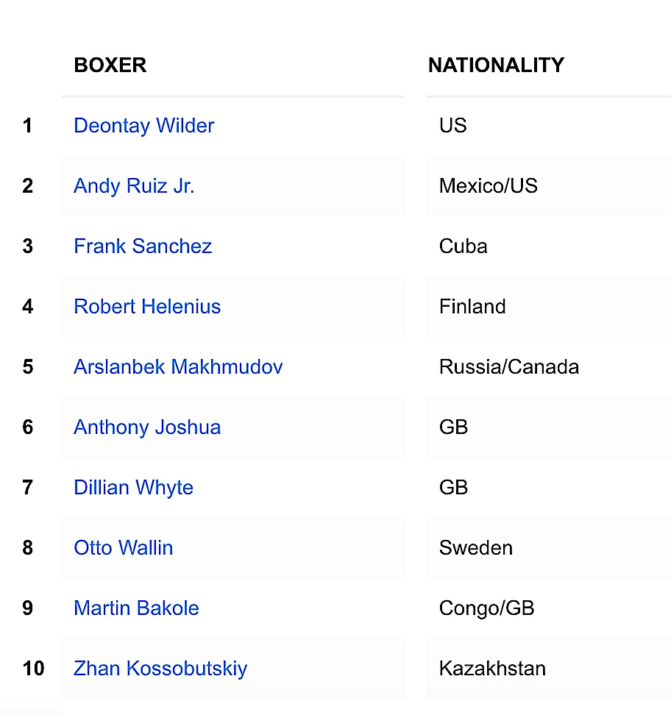Visit Martin Bakole's profile link
This screenshot has width=671, height=715.
pyautogui.click(x=136, y=608)
